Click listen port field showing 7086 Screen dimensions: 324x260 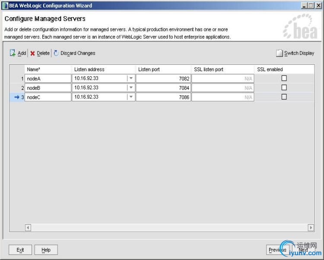(x=163, y=97)
